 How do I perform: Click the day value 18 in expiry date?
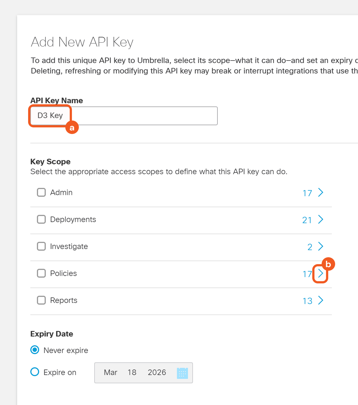point(132,373)
